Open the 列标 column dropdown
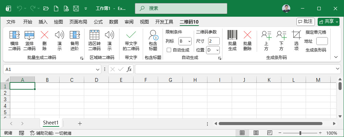 [x=185, y=41]
